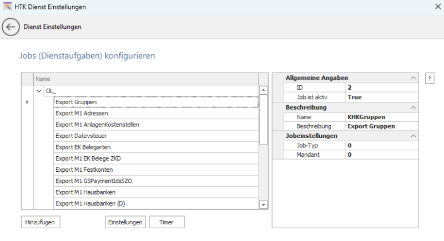The image size is (444, 241).
Task: Collapse the OL_ tree group
Action: [39, 91]
